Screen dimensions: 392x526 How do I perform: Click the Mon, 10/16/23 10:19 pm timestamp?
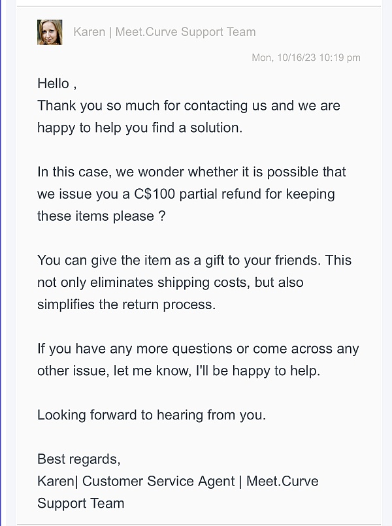point(306,58)
